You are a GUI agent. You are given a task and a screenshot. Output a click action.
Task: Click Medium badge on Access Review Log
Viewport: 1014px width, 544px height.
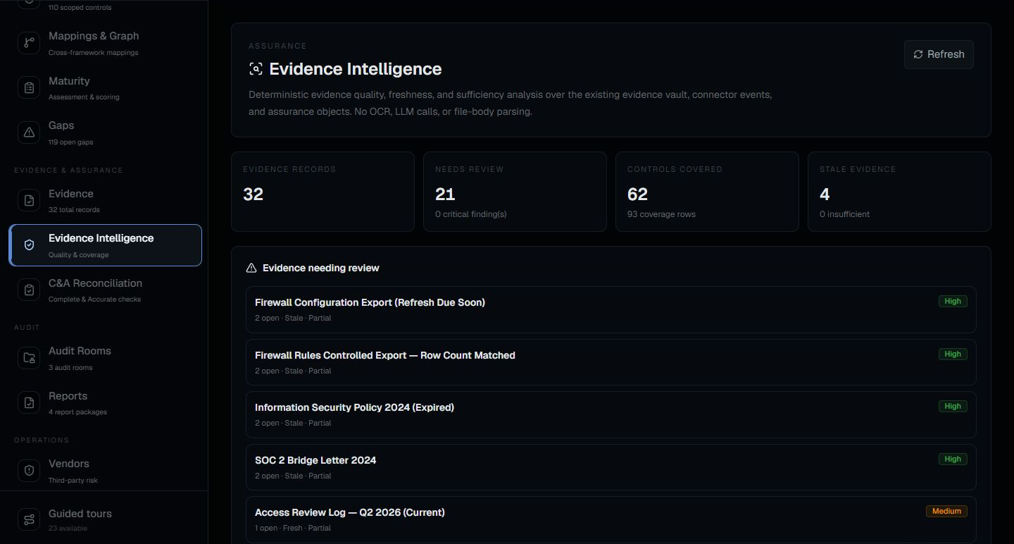click(946, 511)
